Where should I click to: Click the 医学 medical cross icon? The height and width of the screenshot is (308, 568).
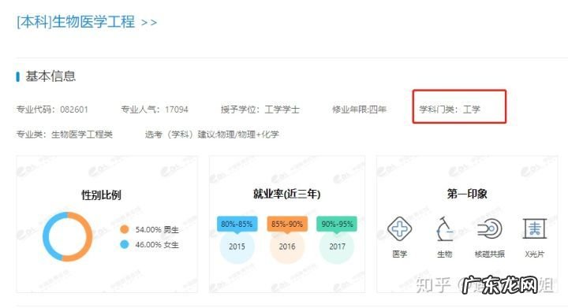pyautogui.click(x=399, y=228)
